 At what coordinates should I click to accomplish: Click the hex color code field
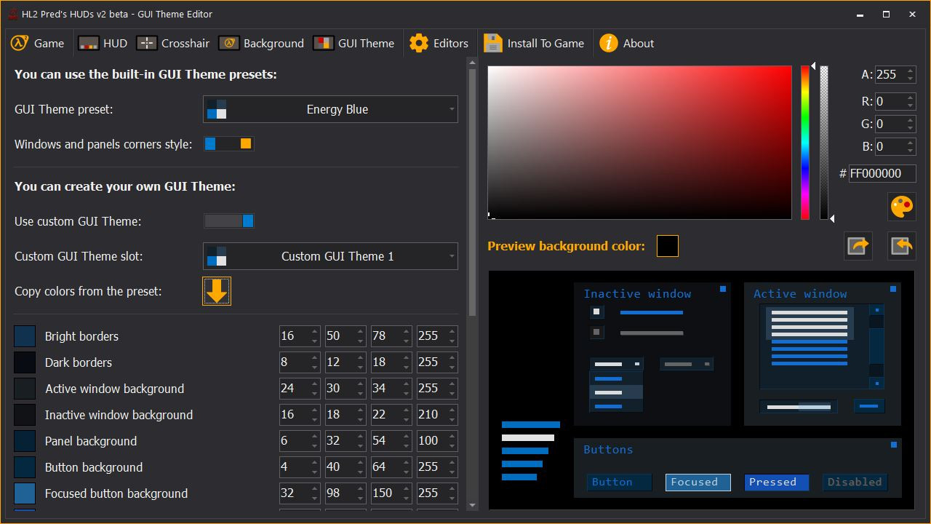(882, 173)
